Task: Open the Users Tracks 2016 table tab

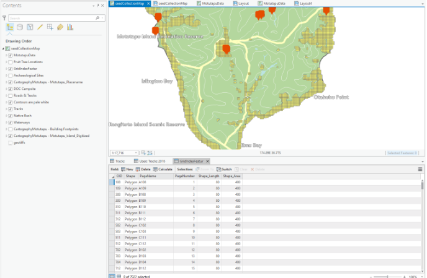Action: pos(150,161)
